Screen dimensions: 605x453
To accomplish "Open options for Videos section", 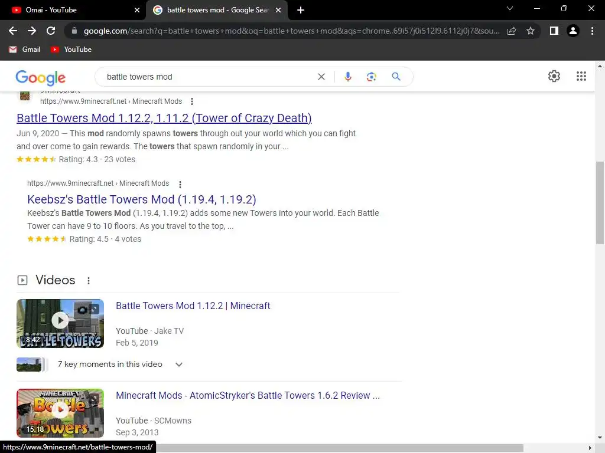I will click(x=89, y=280).
